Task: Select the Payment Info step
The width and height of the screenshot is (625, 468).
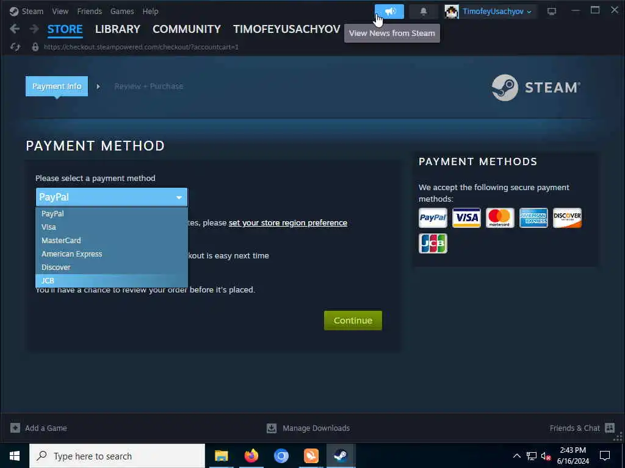Action: coord(57,86)
